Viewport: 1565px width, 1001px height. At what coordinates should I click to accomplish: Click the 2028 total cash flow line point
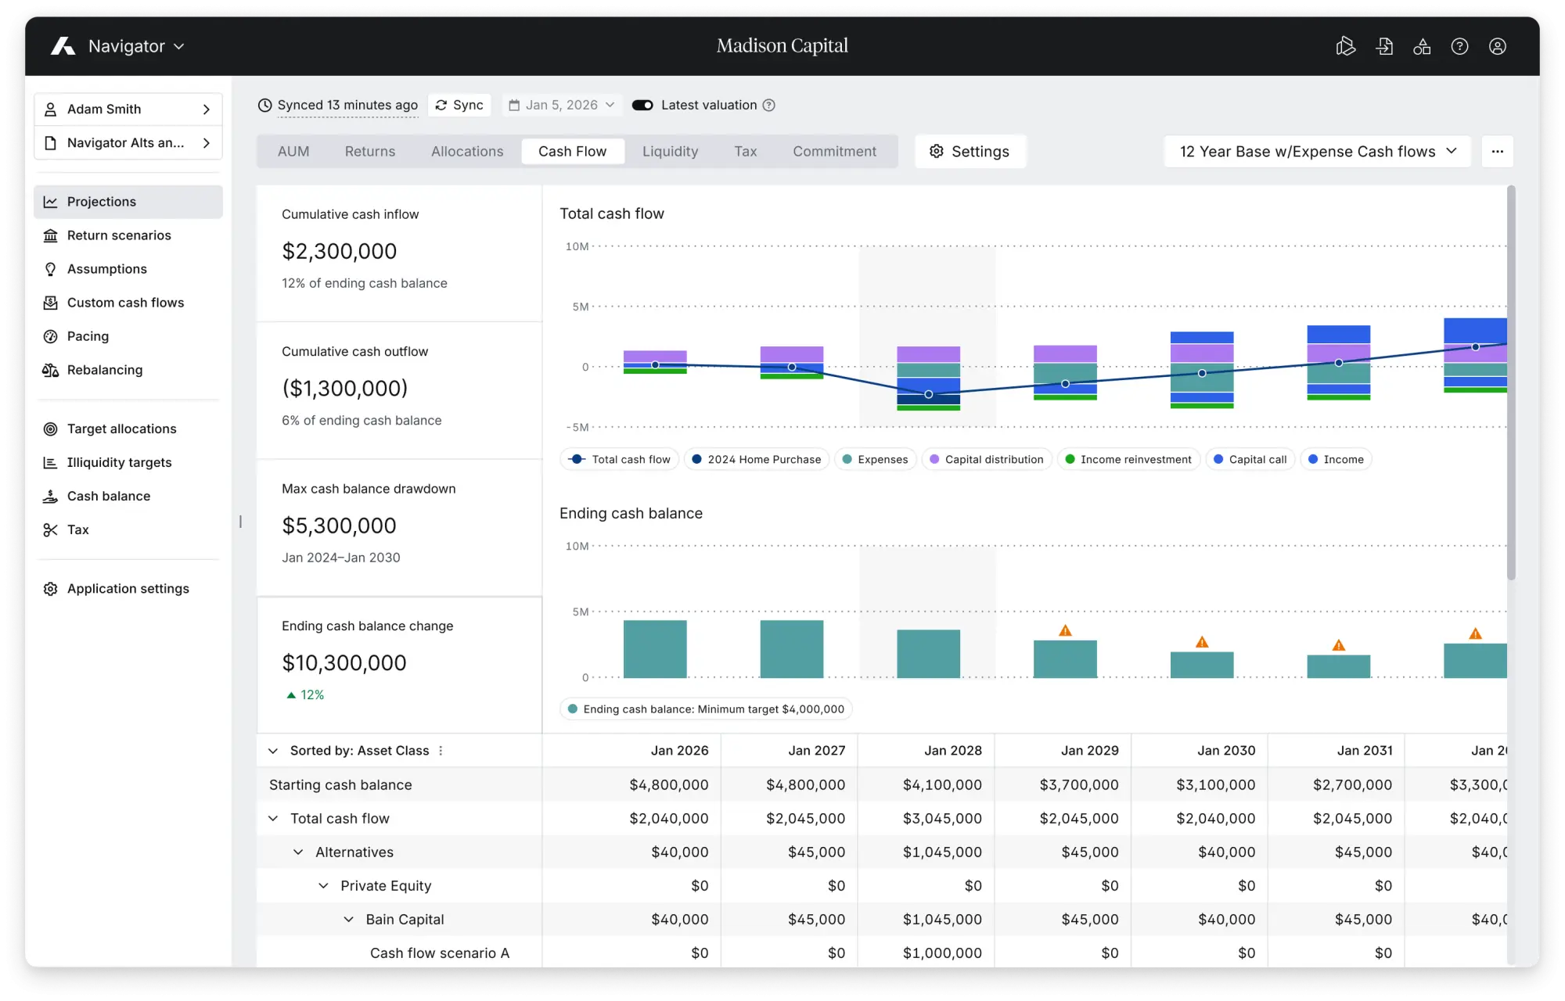[928, 394]
